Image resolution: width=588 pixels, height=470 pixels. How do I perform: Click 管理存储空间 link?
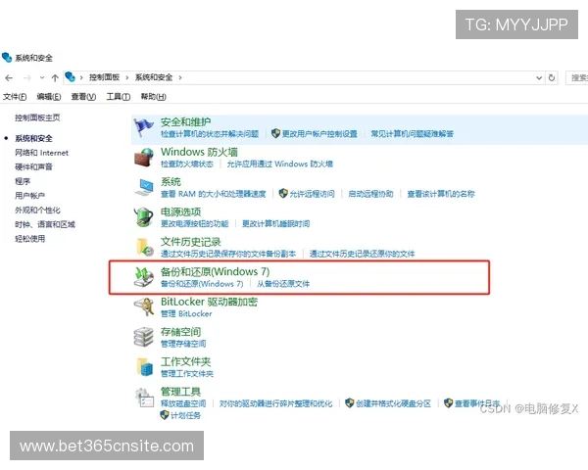click(183, 344)
